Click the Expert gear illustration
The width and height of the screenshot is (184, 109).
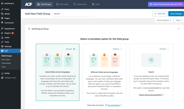[151, 60]
